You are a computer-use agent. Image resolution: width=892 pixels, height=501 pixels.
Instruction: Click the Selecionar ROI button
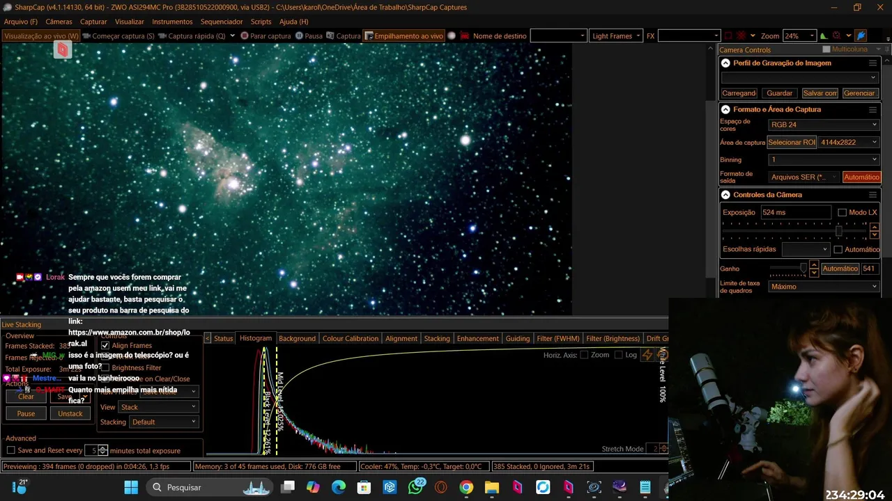tap(792, 142)
